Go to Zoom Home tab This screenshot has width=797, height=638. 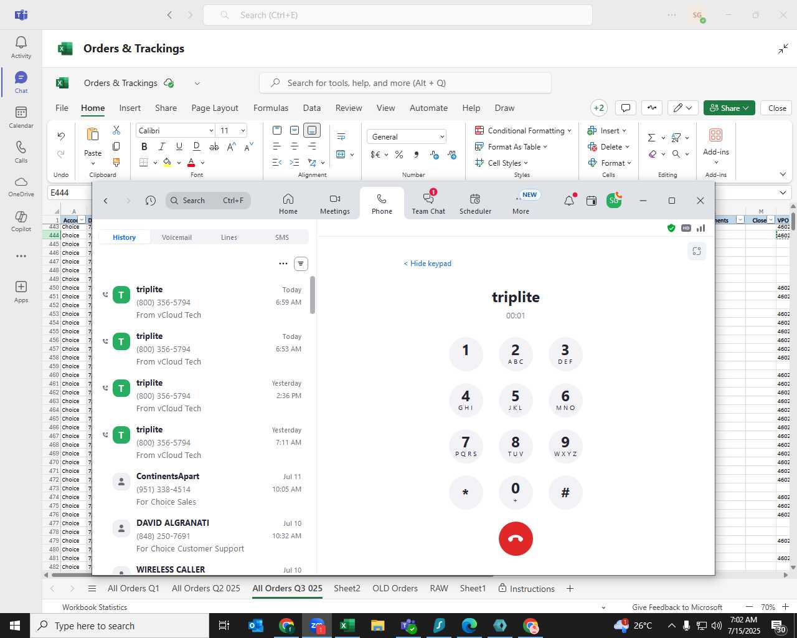288,203
